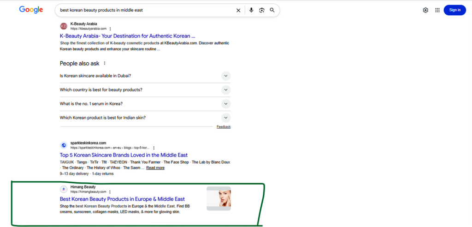This screenshot has width=472, height=227.
Task: Expand 'What is the no. 1 serum in Korea?'
Action: point(145,104)
